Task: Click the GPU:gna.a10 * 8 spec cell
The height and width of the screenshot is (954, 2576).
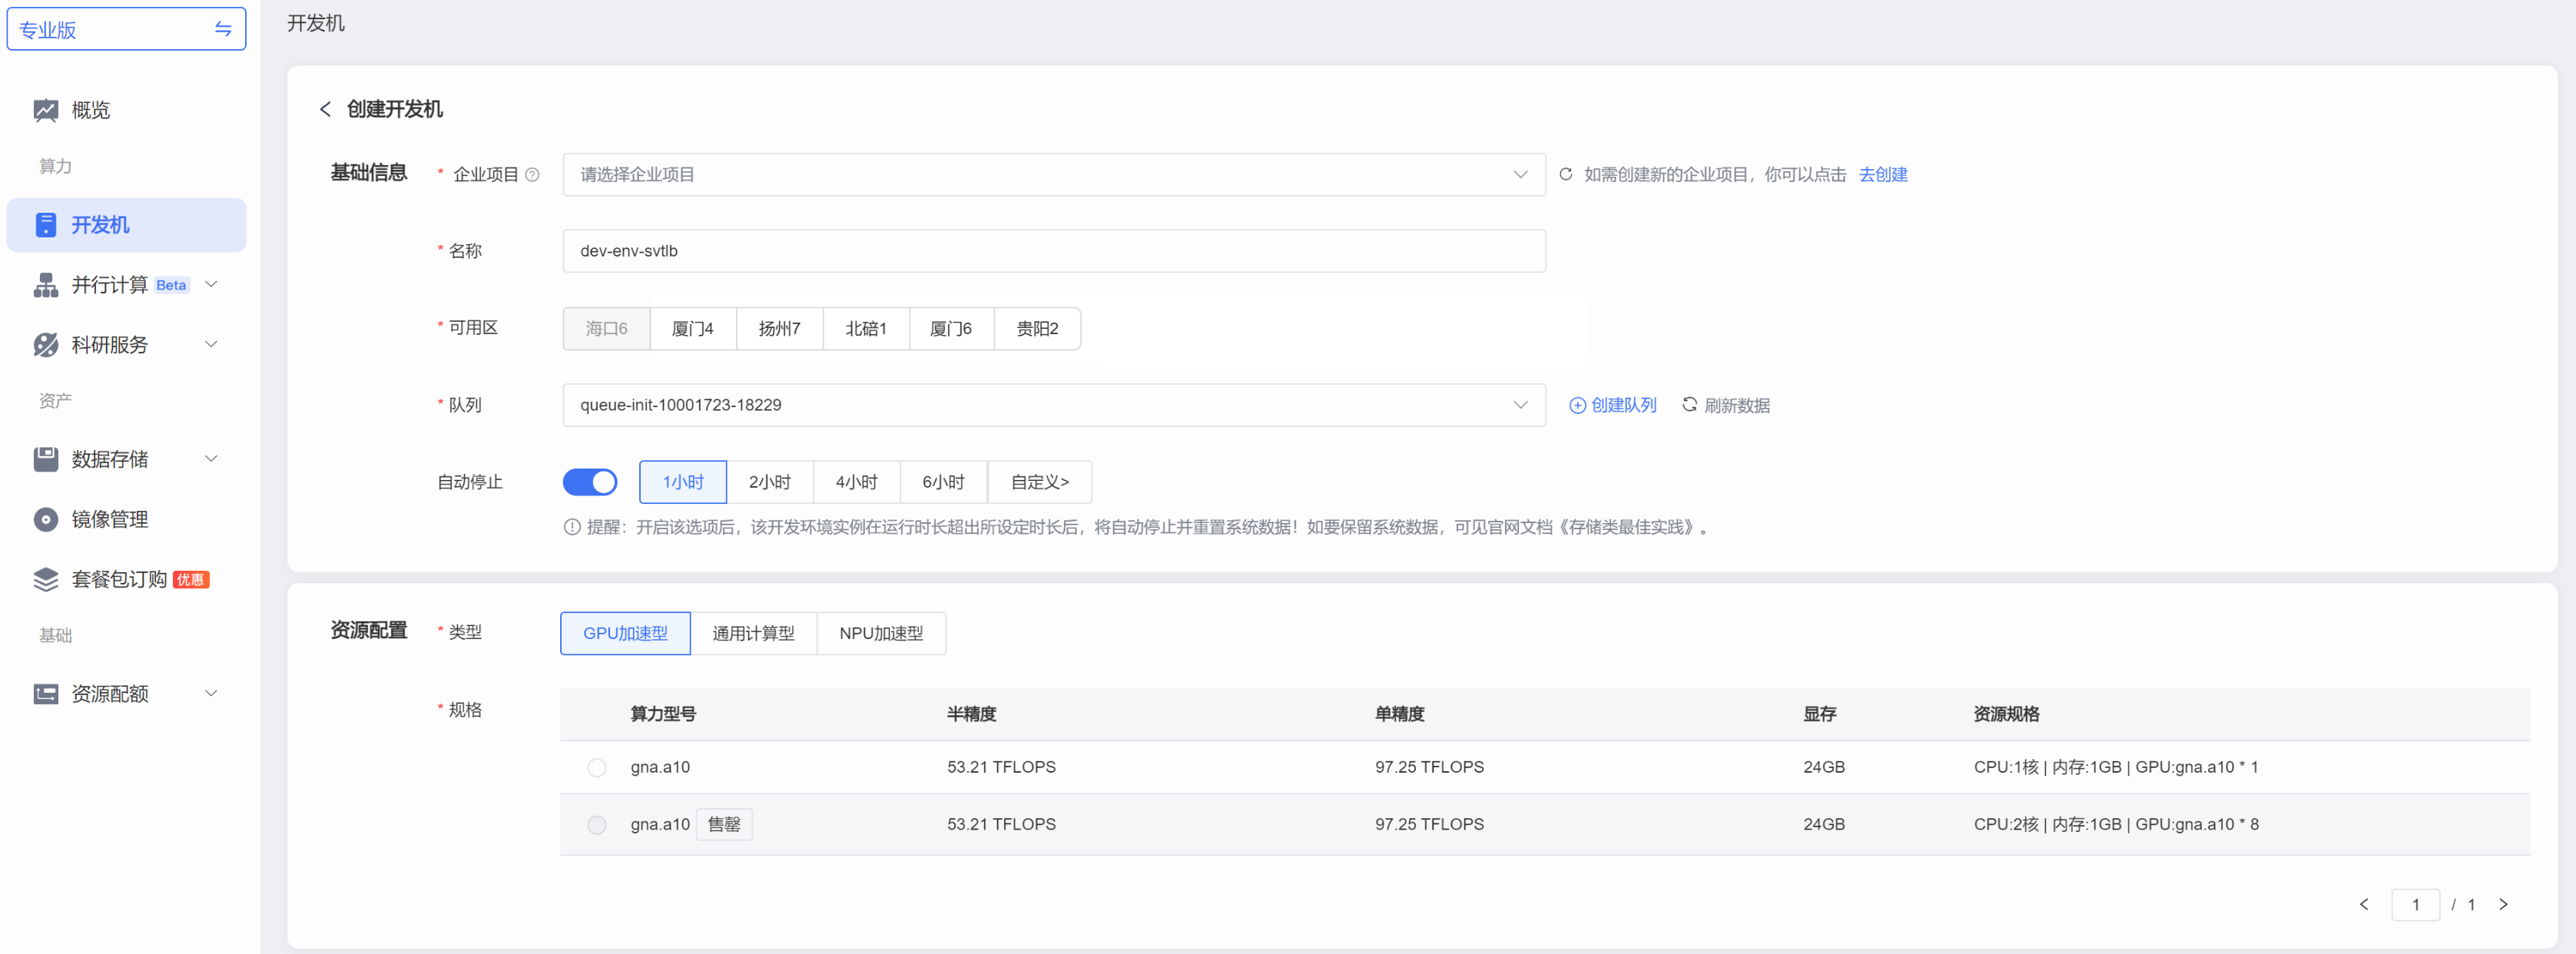Action: pos(2116,824)
